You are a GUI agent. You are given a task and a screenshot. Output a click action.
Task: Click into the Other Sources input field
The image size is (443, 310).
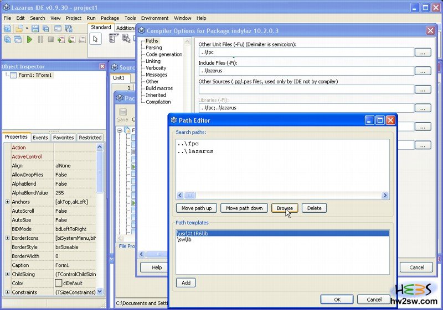tap(306, 90)
